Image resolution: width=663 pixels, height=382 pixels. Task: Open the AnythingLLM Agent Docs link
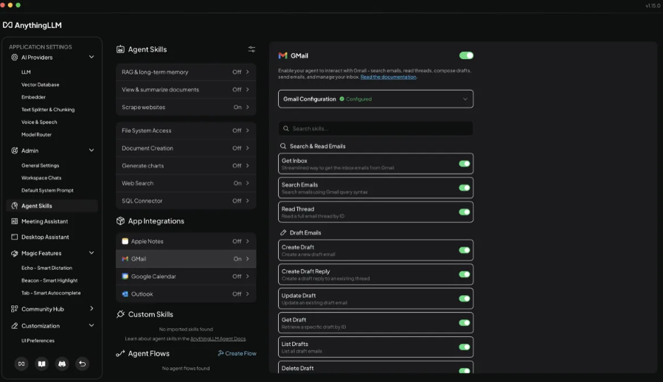coord(218,338)
